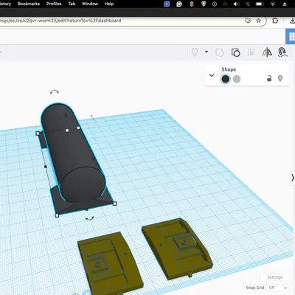The width and height of the screenshot is (295, 295).
Task: Hide selected shape using panel lightbulb
Action: pos(280,78)
